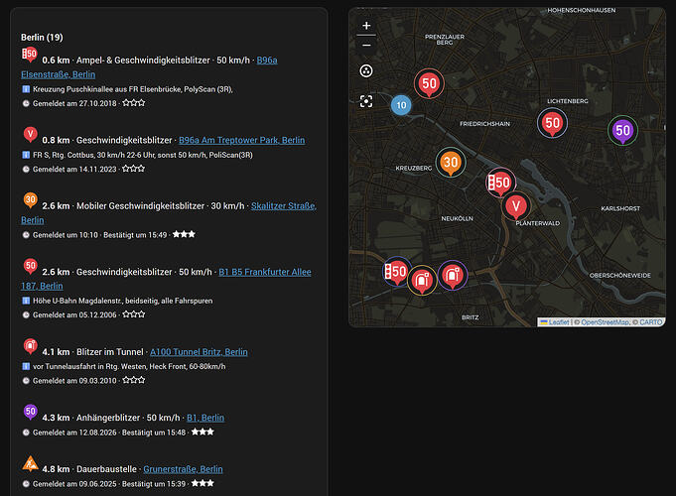Click info icon beside Kreuzung Puschkinallee note
676x496 pixels.
(26, 89)
